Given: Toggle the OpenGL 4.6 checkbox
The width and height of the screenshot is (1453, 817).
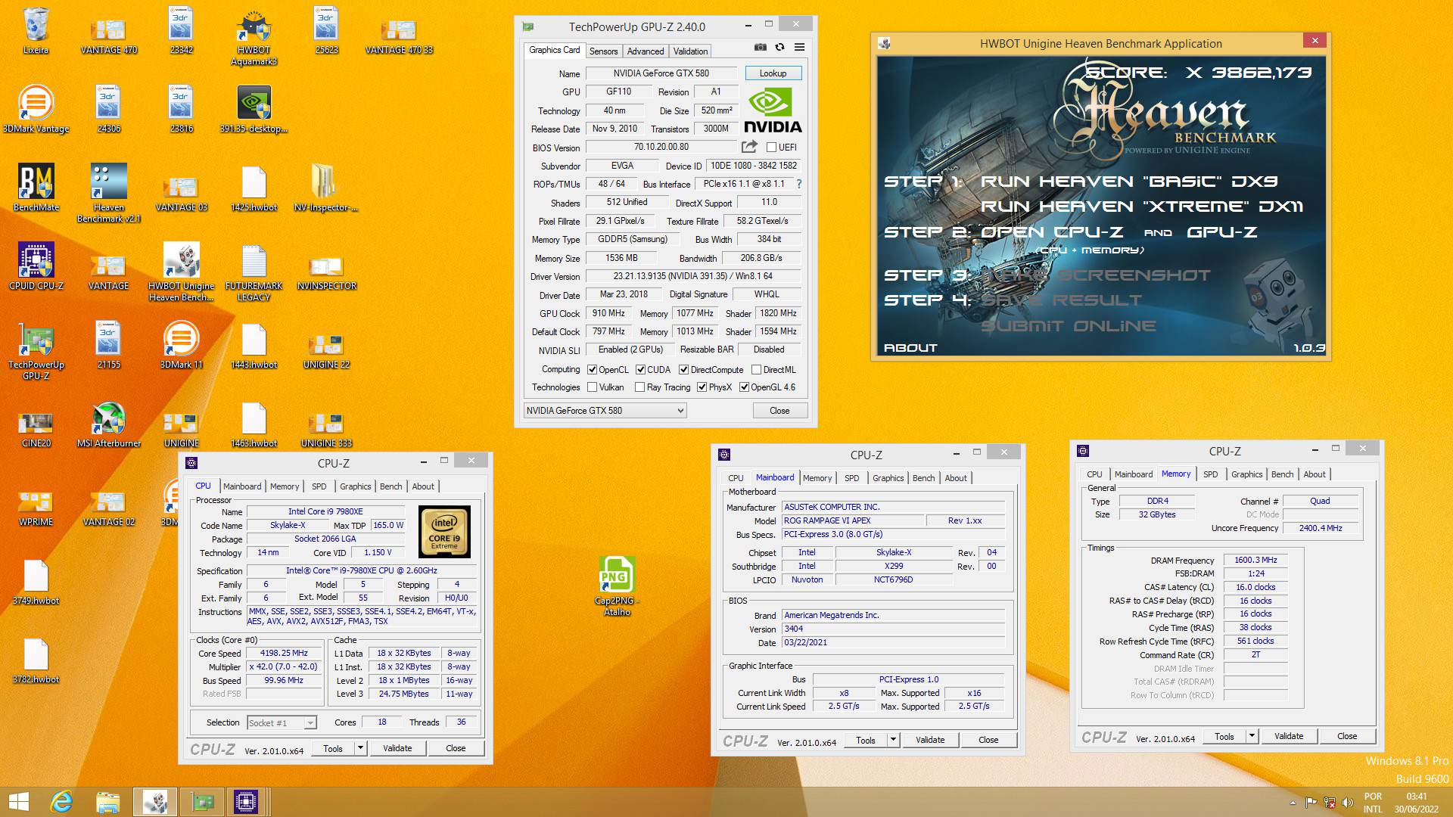Looking at the screenshot, I should (744, 387).
